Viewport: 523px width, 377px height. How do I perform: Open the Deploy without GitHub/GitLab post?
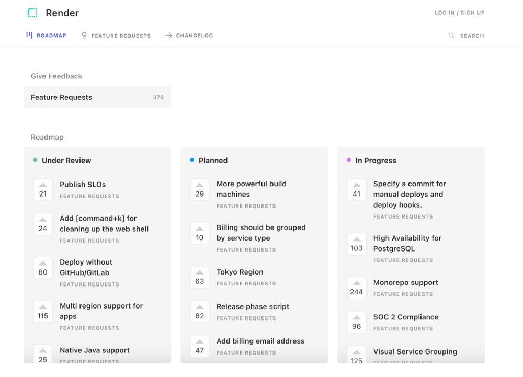tap(86, 267)
